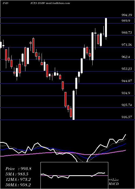The width and height of the screenshot is (135, 189).
Task: Click the lowest white candle touching 916.57
Action: point(73,105)
